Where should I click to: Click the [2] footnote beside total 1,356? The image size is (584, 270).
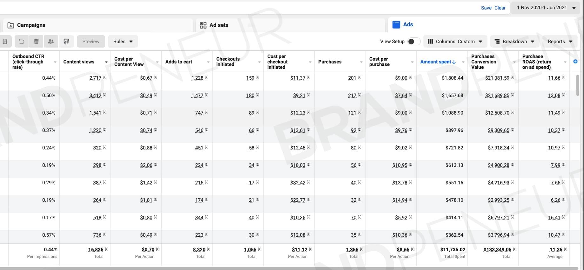tap(362, 249)
